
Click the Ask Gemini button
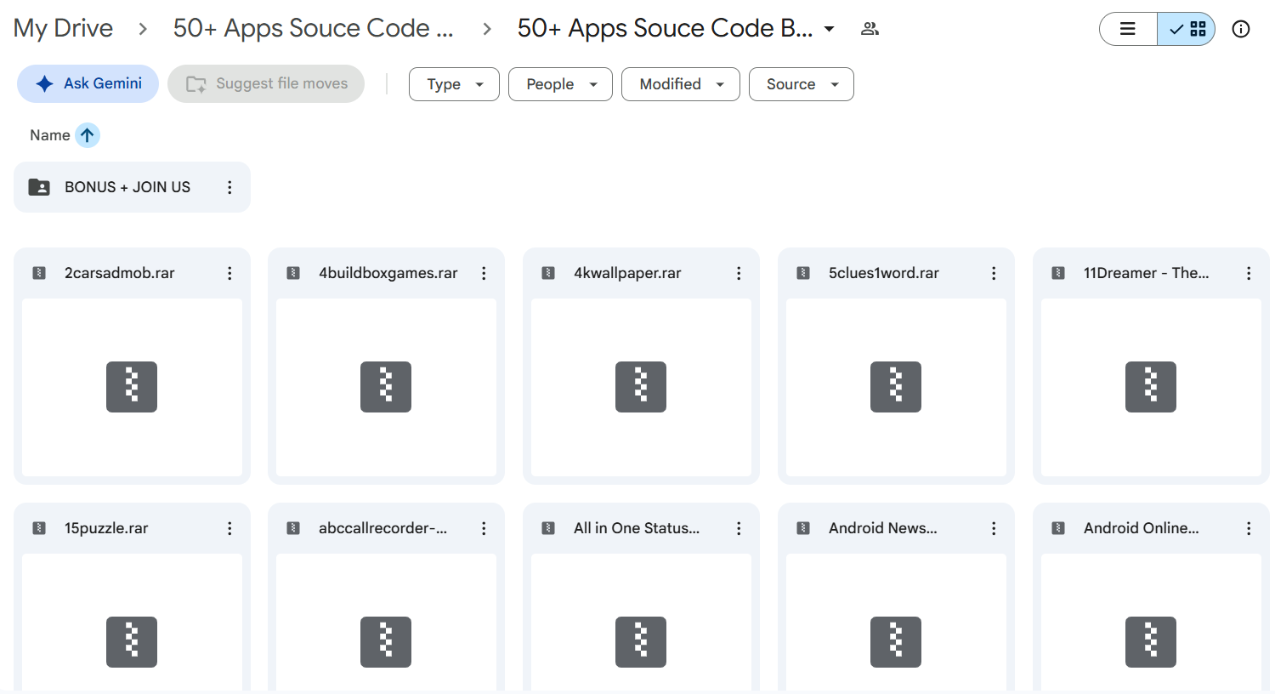coord(88,83)
